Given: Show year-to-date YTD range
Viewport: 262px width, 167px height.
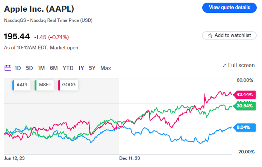Looking at the screenshot, I should point(68,68).
